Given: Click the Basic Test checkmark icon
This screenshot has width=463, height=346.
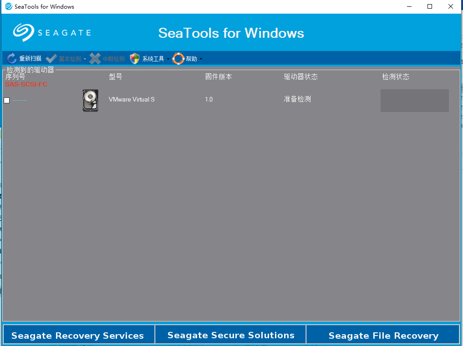Looking at the screenshot, I should pyautogui.click(x=51, y=59).
